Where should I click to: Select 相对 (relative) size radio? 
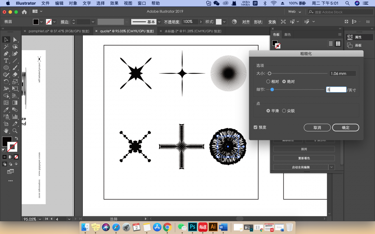(268, 81)
